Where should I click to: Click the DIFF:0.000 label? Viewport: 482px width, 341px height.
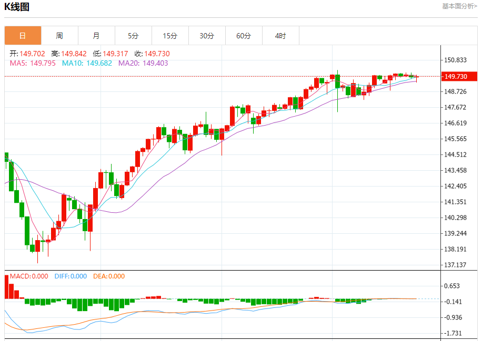click(71, 276)
